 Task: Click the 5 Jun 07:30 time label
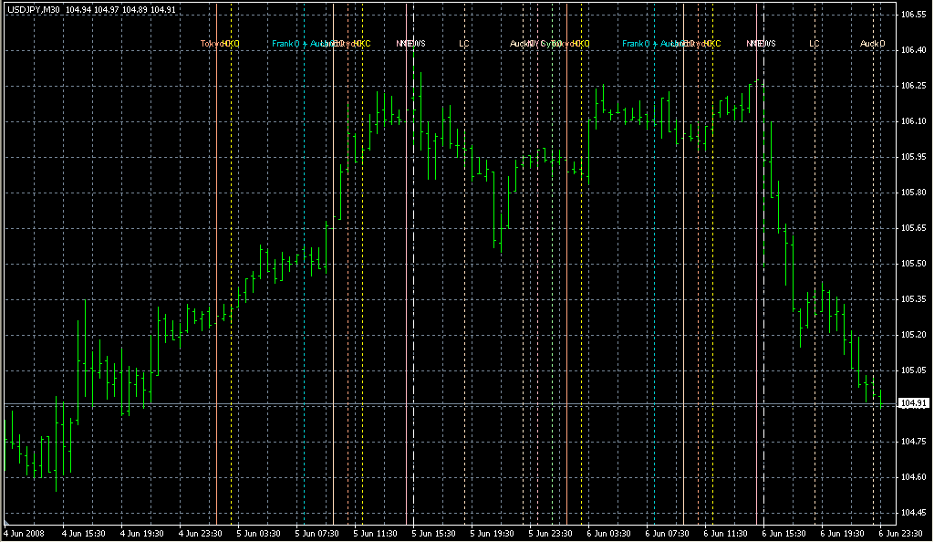point(317,533)
